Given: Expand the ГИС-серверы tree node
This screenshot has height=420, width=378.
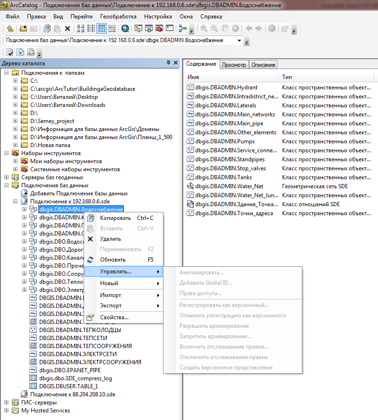Looking at the screenshot, I should [7, 402].
